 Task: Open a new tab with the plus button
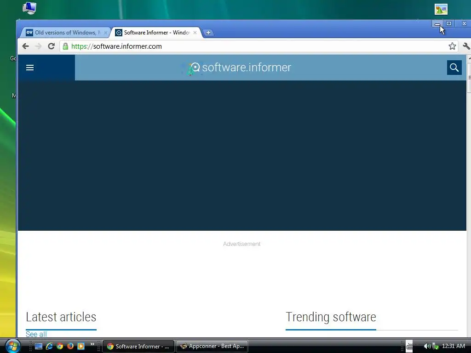pos(208,33)
